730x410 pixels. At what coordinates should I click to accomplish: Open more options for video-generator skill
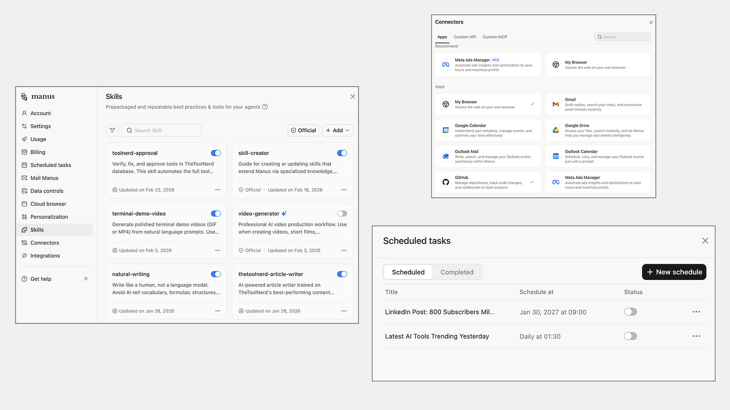click(x=344, y=250)
